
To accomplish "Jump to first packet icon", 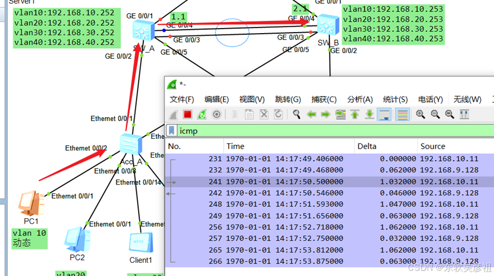I will [x=355, y=114].
